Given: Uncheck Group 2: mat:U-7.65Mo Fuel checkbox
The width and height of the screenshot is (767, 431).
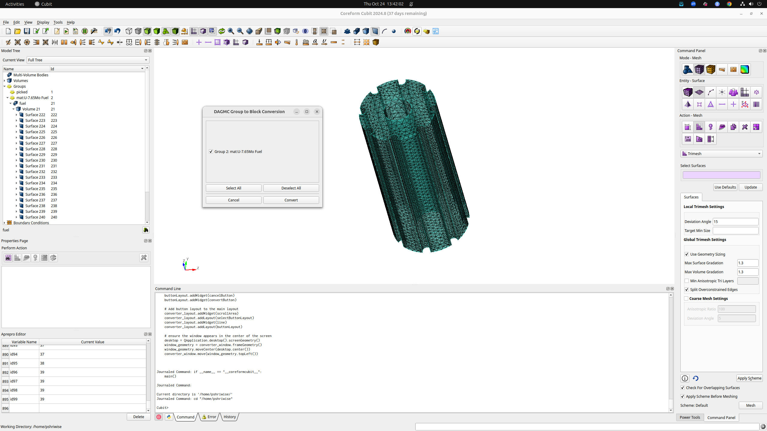Looking at the screenshot, I should tap(211, 151).
